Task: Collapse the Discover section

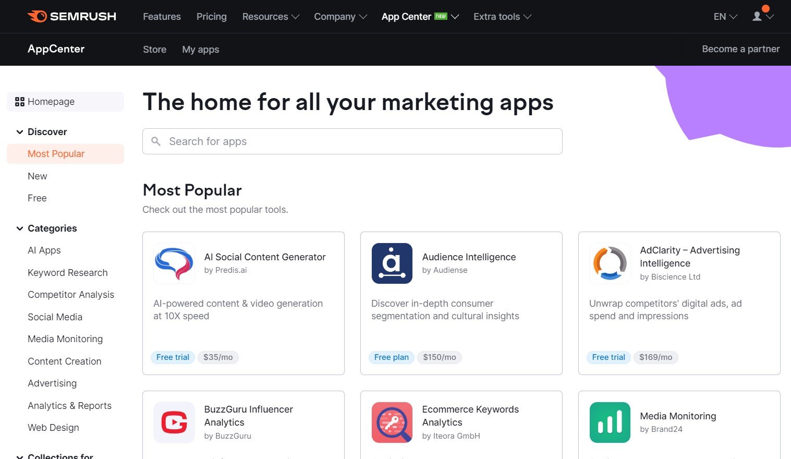Action: coord(20,132)
